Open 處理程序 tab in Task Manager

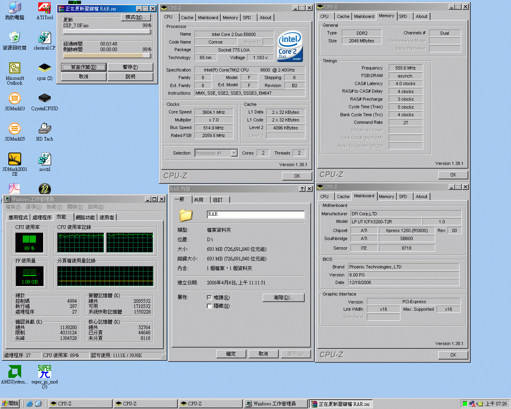pyautogui.click(x=42, y=217)
